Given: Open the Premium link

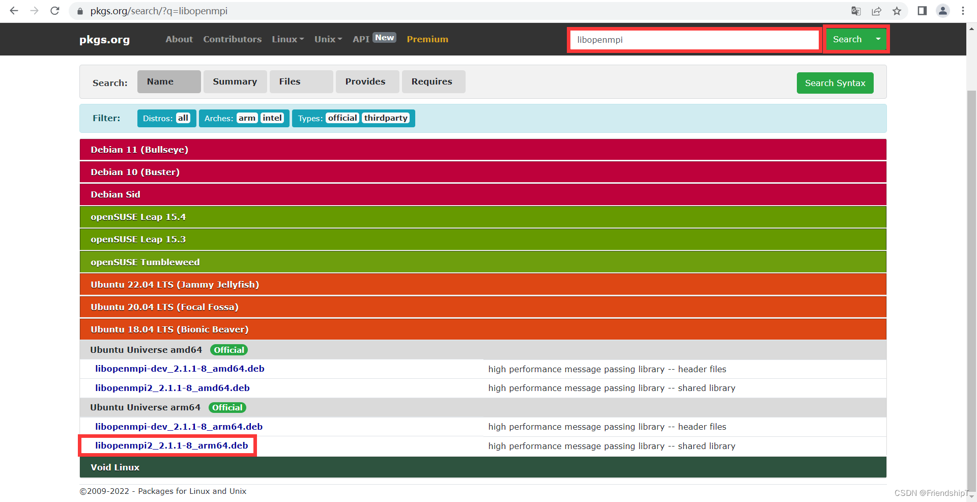Looking at the screenshot, I should coord(427,39).
